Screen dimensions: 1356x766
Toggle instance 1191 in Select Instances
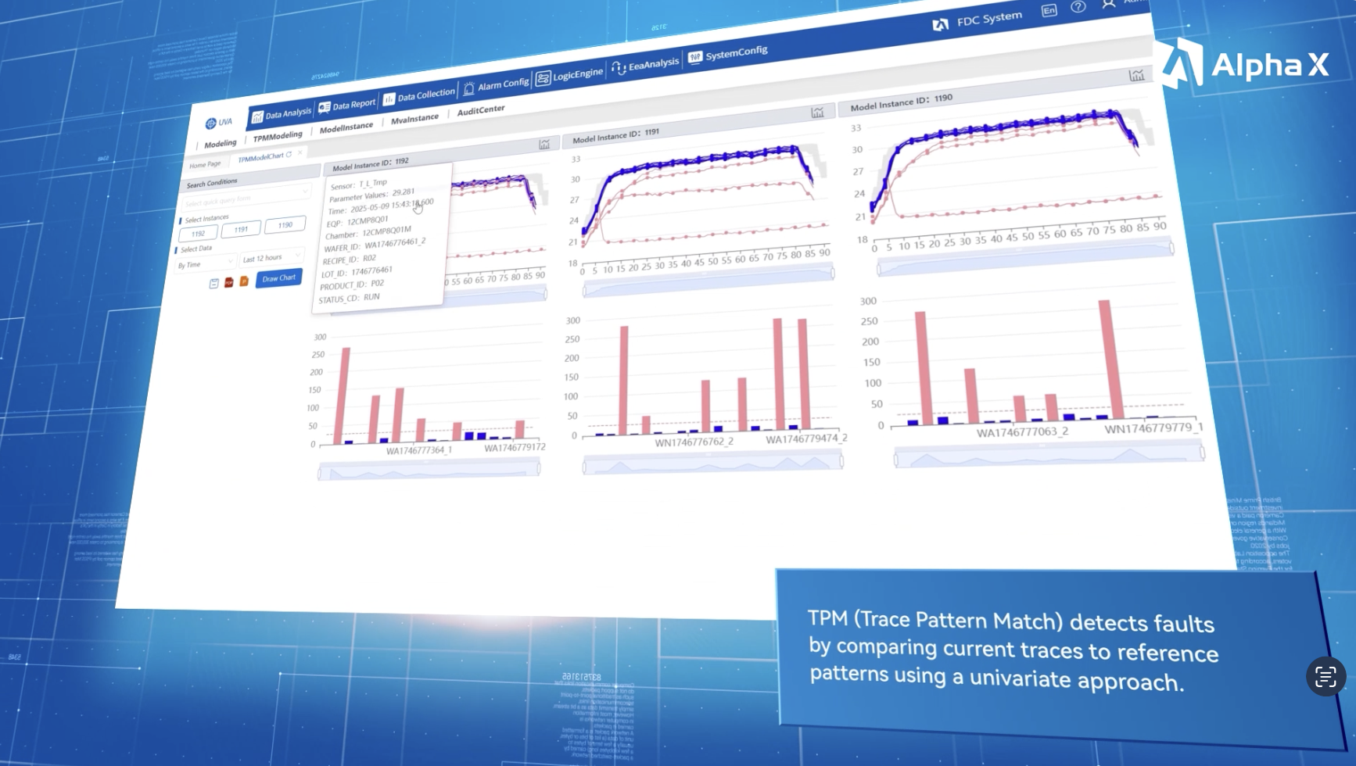pyautogui.click(x=242, y=229)
